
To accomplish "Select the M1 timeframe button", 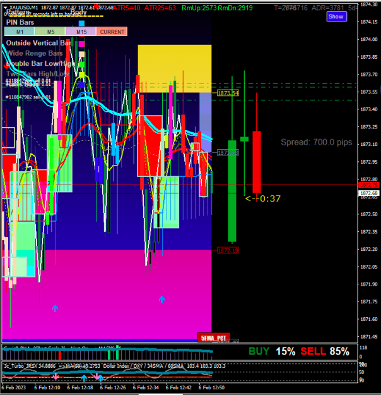I will [x=20, y=32].
